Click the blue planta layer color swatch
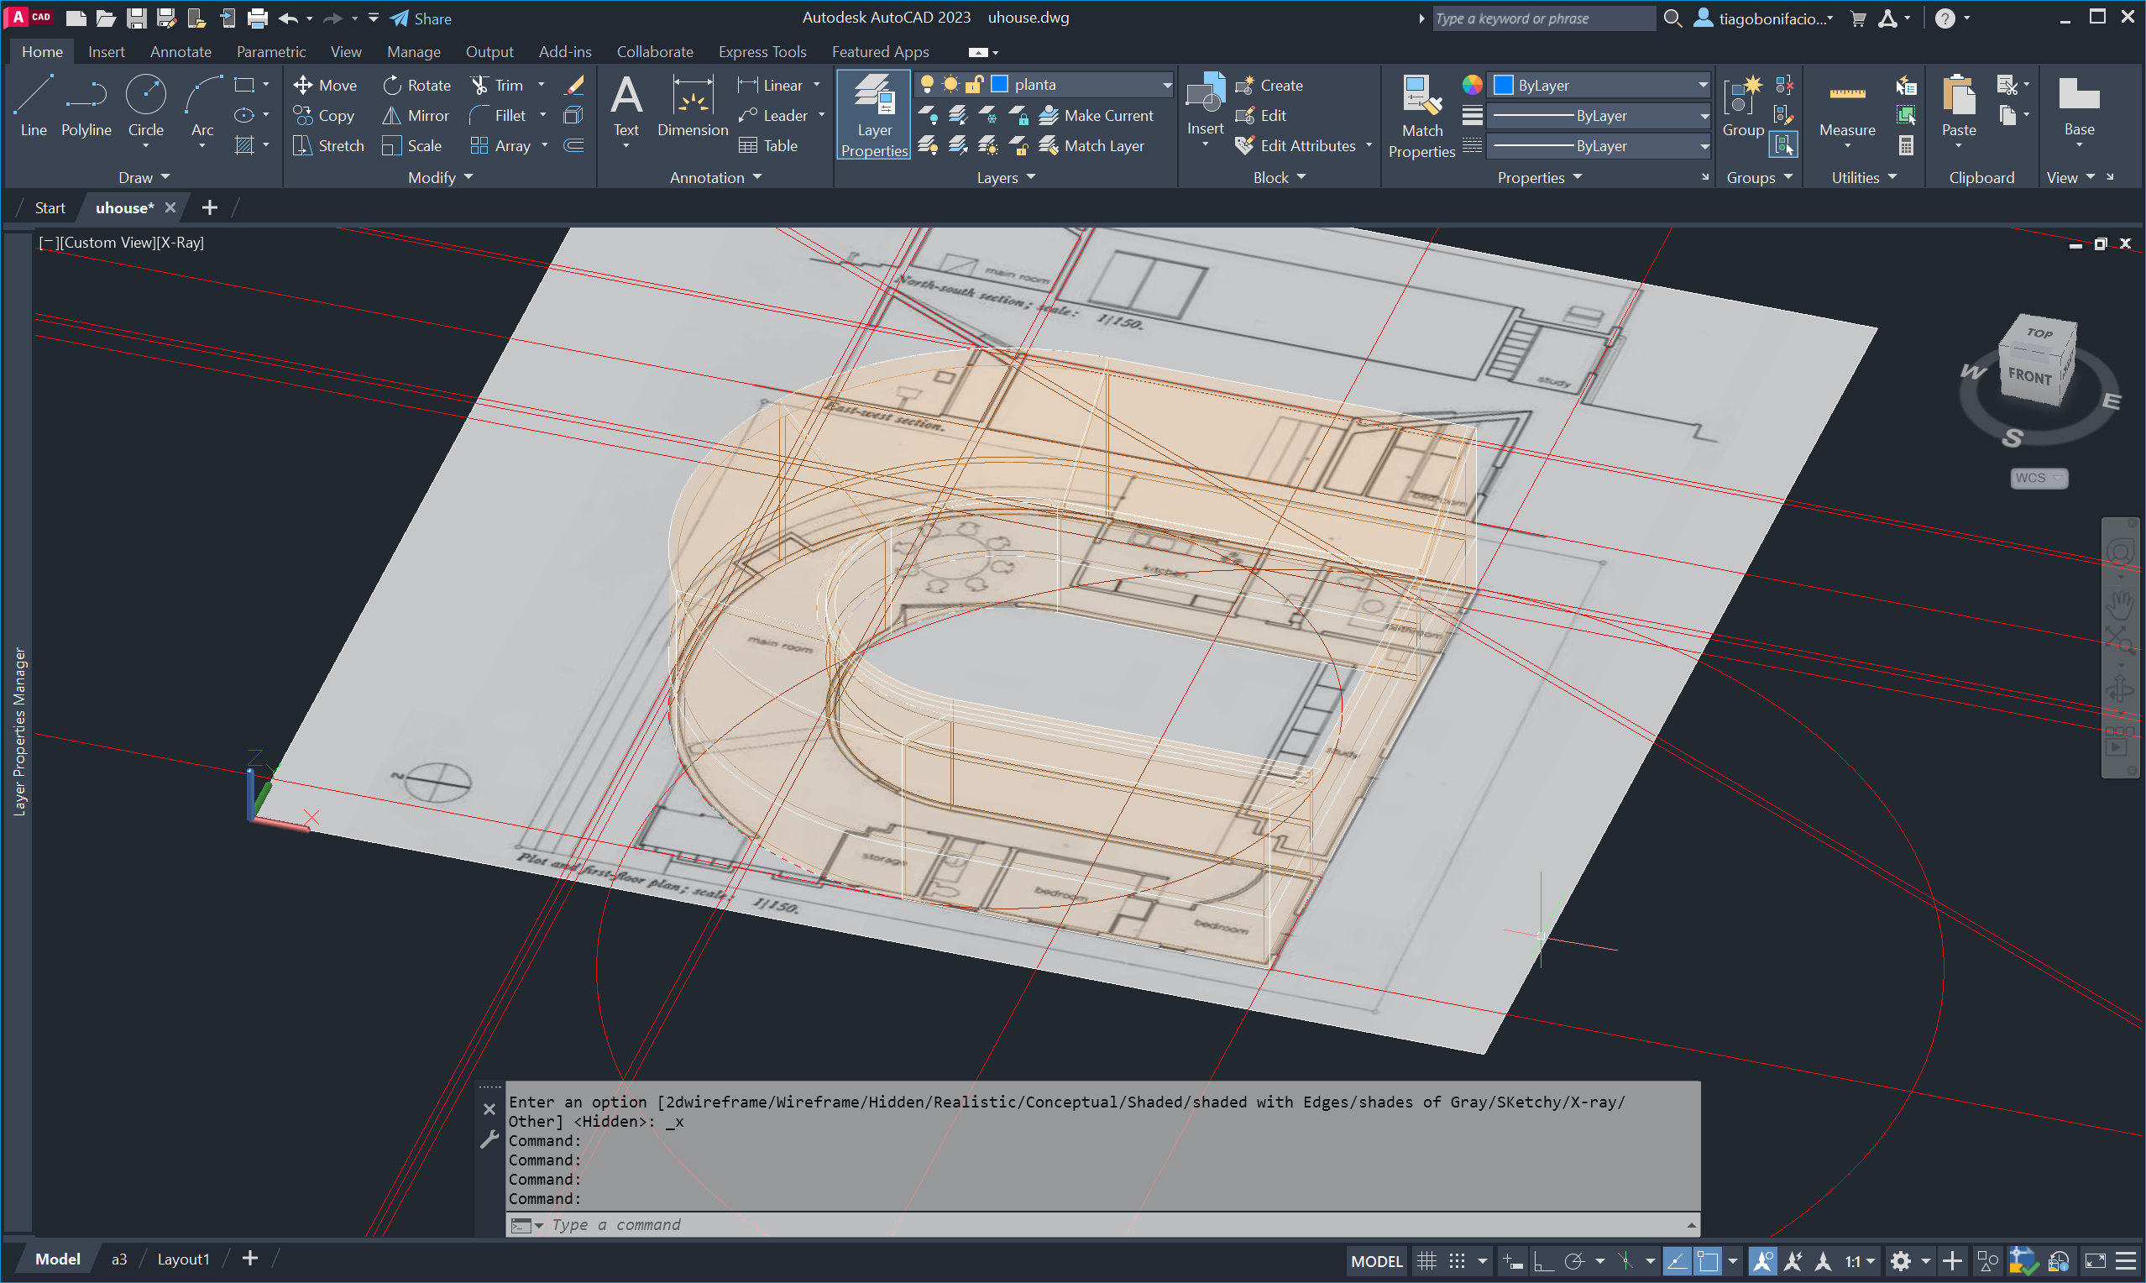 pyautogui.click(x=999, y=85)
